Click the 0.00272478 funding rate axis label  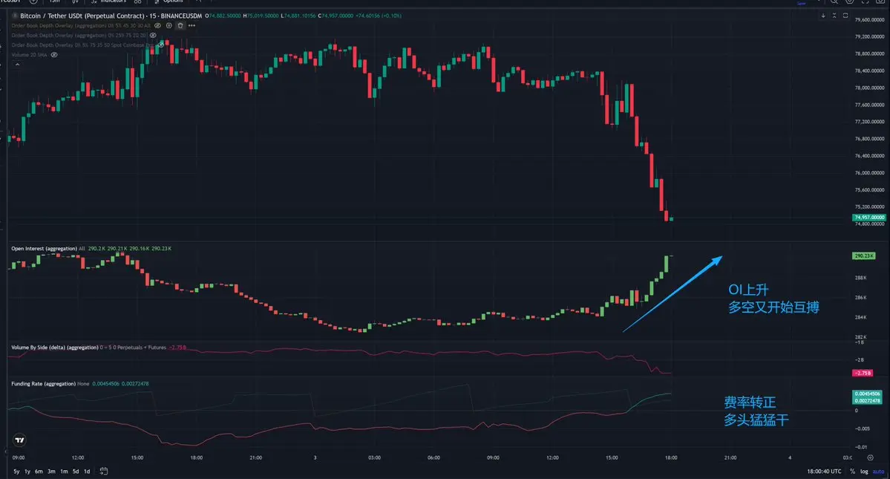[x=867, y=401]
